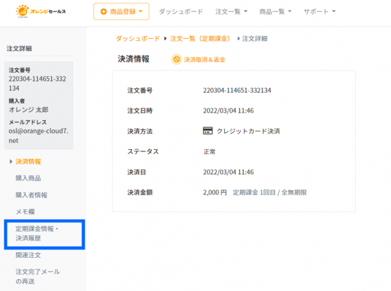Expand the 注文一覧 menu
391x291 pixels.
pyautogui.click(x=231, y=12)
